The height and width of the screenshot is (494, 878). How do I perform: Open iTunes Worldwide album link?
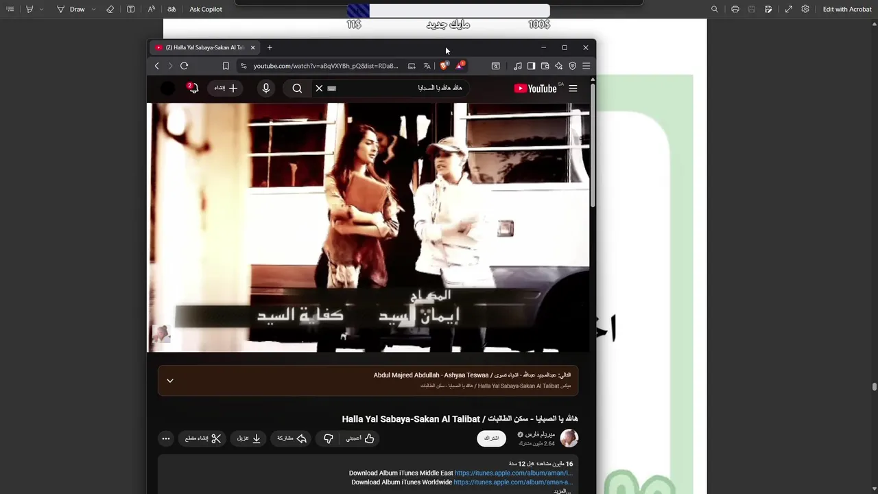click(513, 482)
